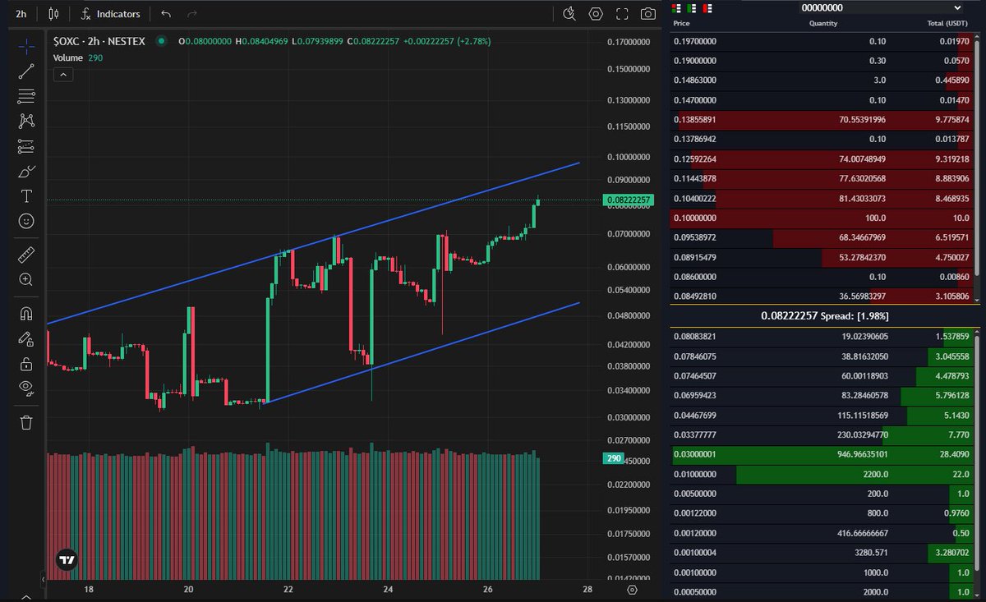This screenshot has height=602, width=986.
Task: Open the price scale settings gear
Action: [632, 590]
